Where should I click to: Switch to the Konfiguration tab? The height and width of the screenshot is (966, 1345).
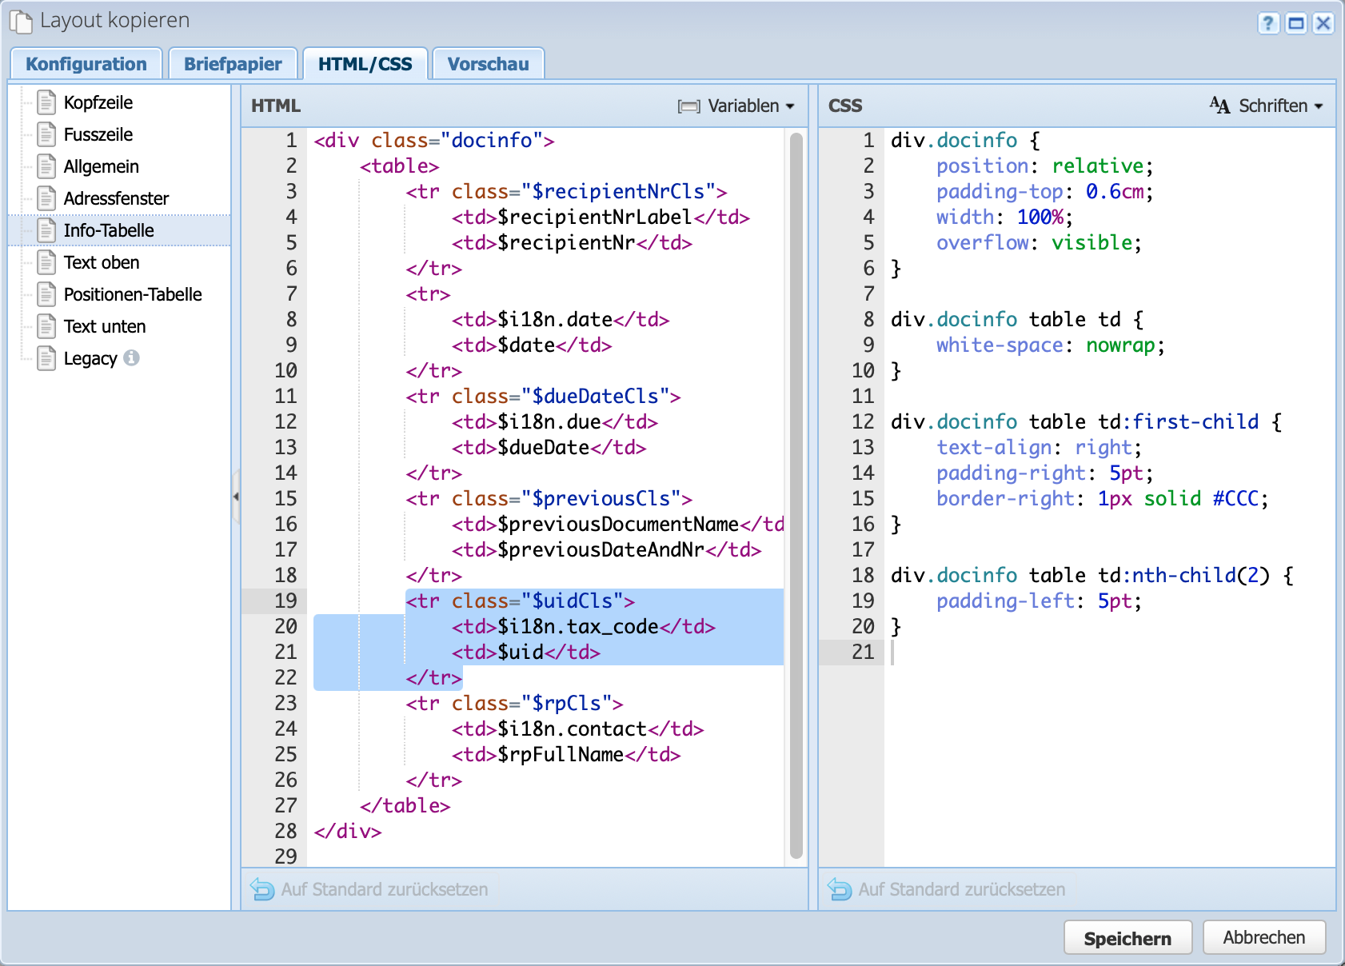point(86,64)
